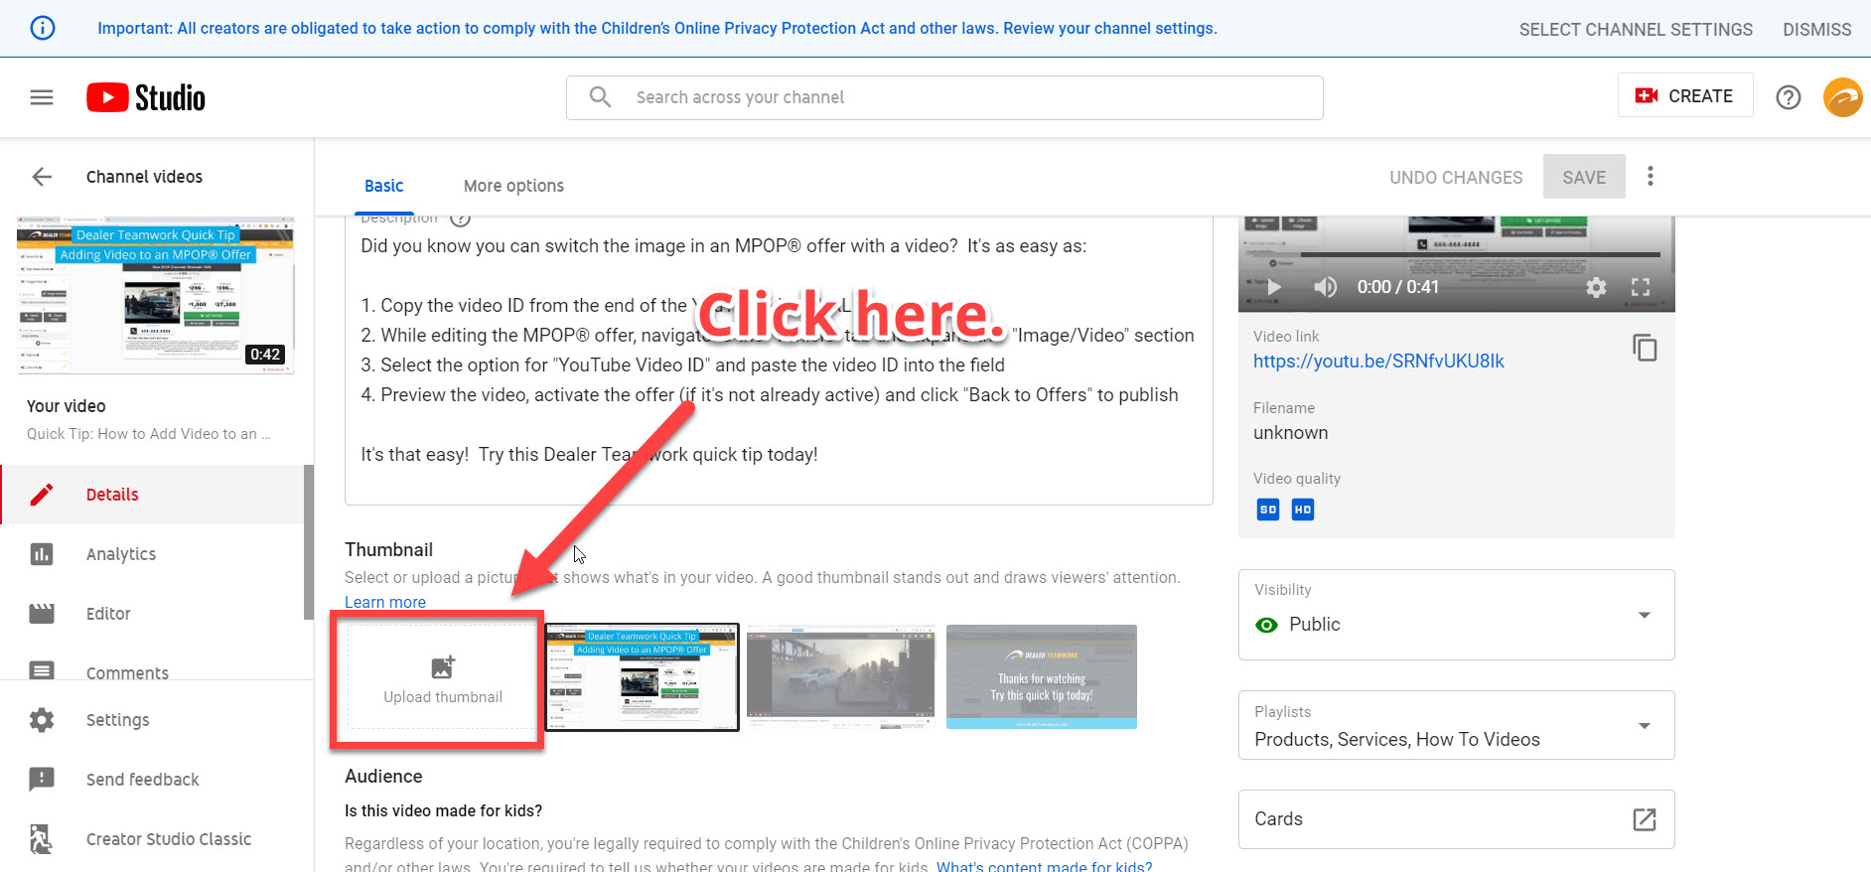Screen dimensions: 1871x872
Task: Open the Cards panel row
Action: click(1456, 819)
